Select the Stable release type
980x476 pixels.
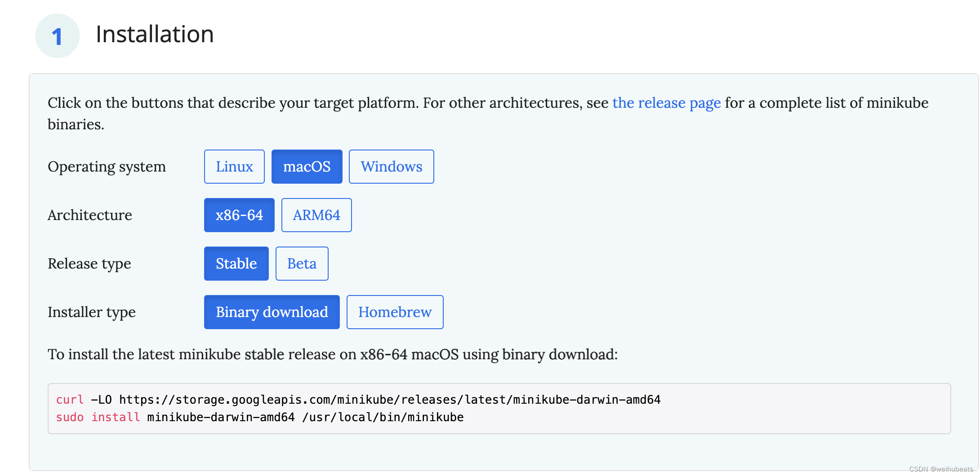(x=236, y=264)
